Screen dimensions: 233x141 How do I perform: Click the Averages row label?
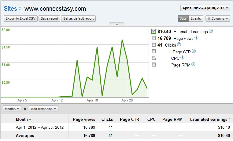pyautogui.click(x=25, y=136)
